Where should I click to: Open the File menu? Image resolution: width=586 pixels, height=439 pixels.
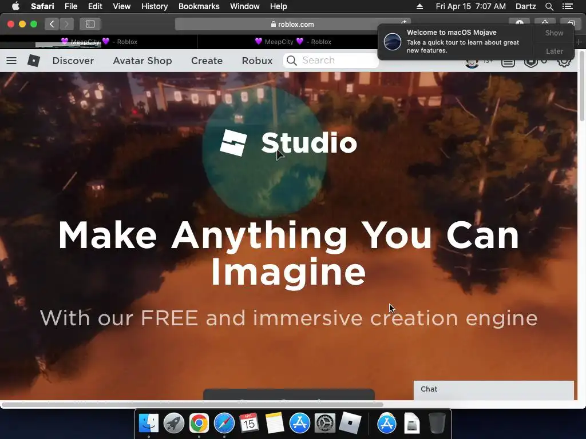click(71, 6)
